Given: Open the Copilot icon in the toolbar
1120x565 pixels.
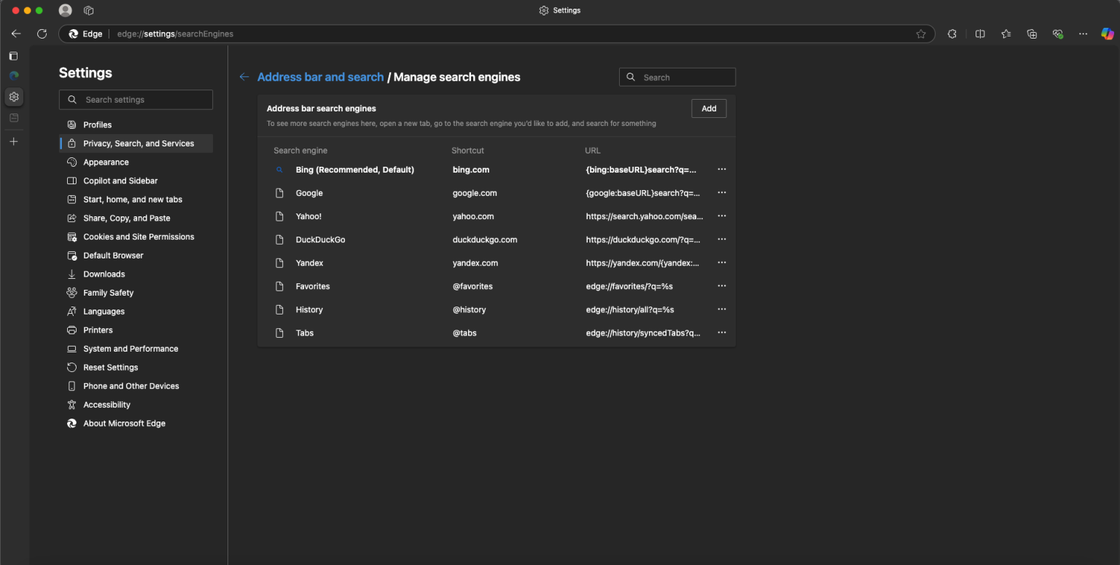Looking at the screenshot, I should point(1108,33).
